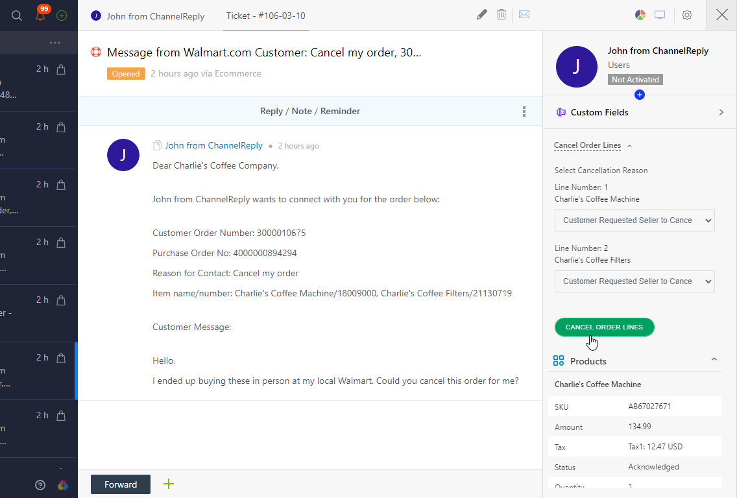Click the 'Reason for Contact: Cancel my order' line
737x498 pixels.
point(226,274)
